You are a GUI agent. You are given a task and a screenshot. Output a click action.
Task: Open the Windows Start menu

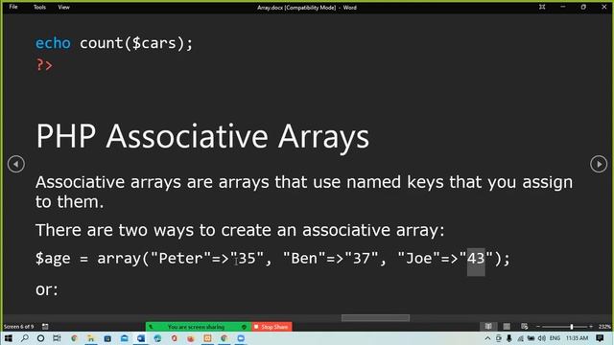(x=9, y=338)
